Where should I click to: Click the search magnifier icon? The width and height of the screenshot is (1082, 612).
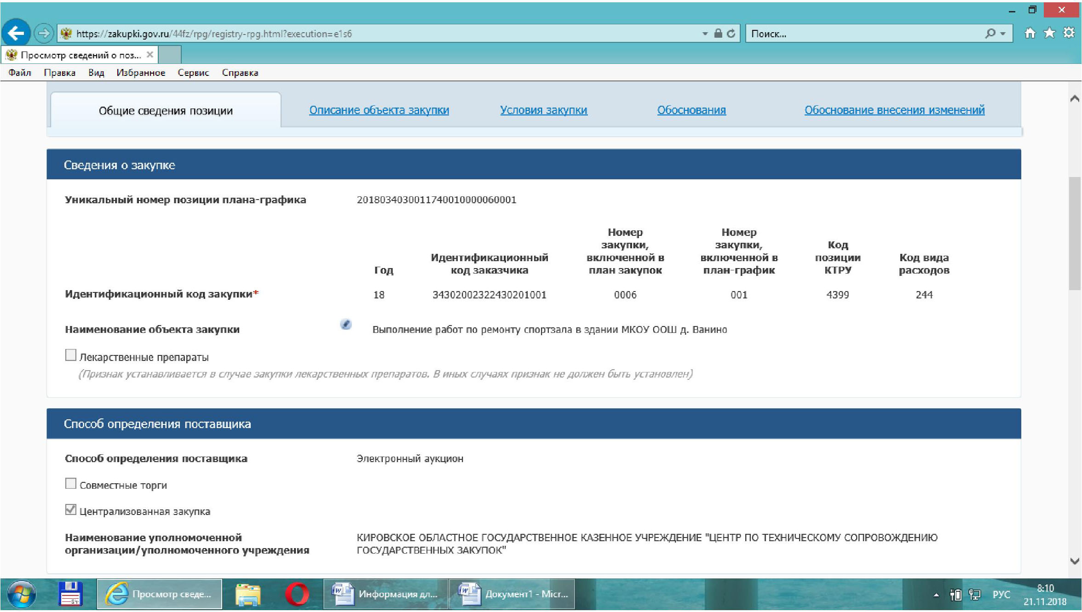pyautogui.click(x=990, y=34)
